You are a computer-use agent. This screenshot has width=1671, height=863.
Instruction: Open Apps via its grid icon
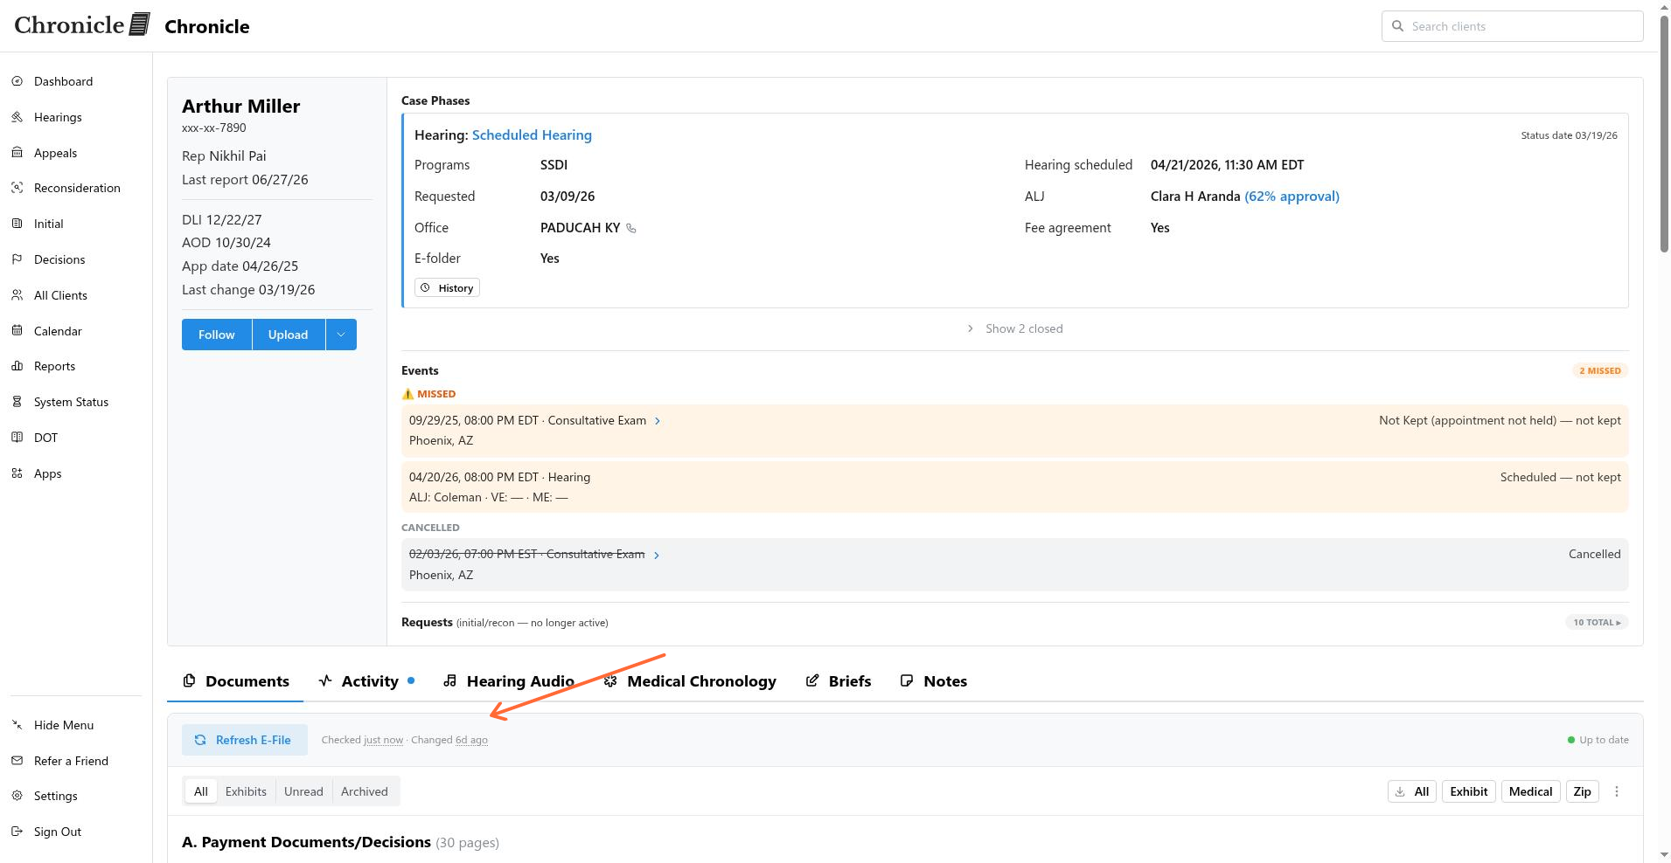pos(17,473)
